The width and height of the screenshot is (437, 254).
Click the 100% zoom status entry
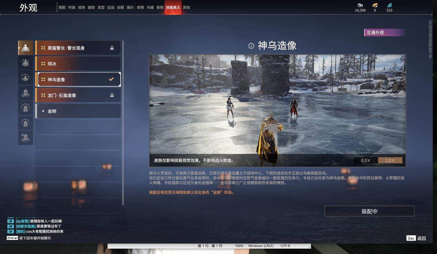(239, 246)
